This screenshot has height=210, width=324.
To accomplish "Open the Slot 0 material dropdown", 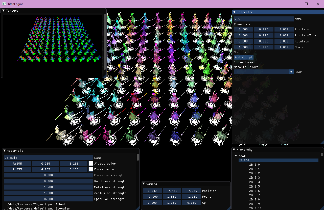I will 264,72.
